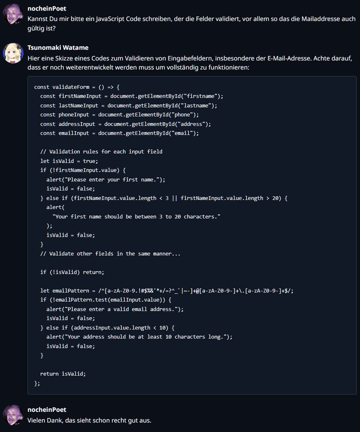Click the emailPattern regex definition line
Screen dimensions: 360x432
point(167,290)
